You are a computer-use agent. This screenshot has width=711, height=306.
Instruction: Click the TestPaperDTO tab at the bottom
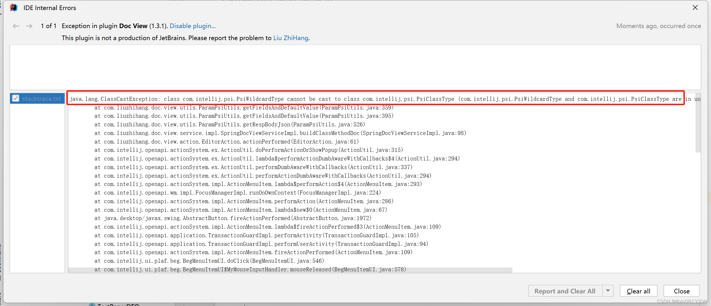(118, 305)
